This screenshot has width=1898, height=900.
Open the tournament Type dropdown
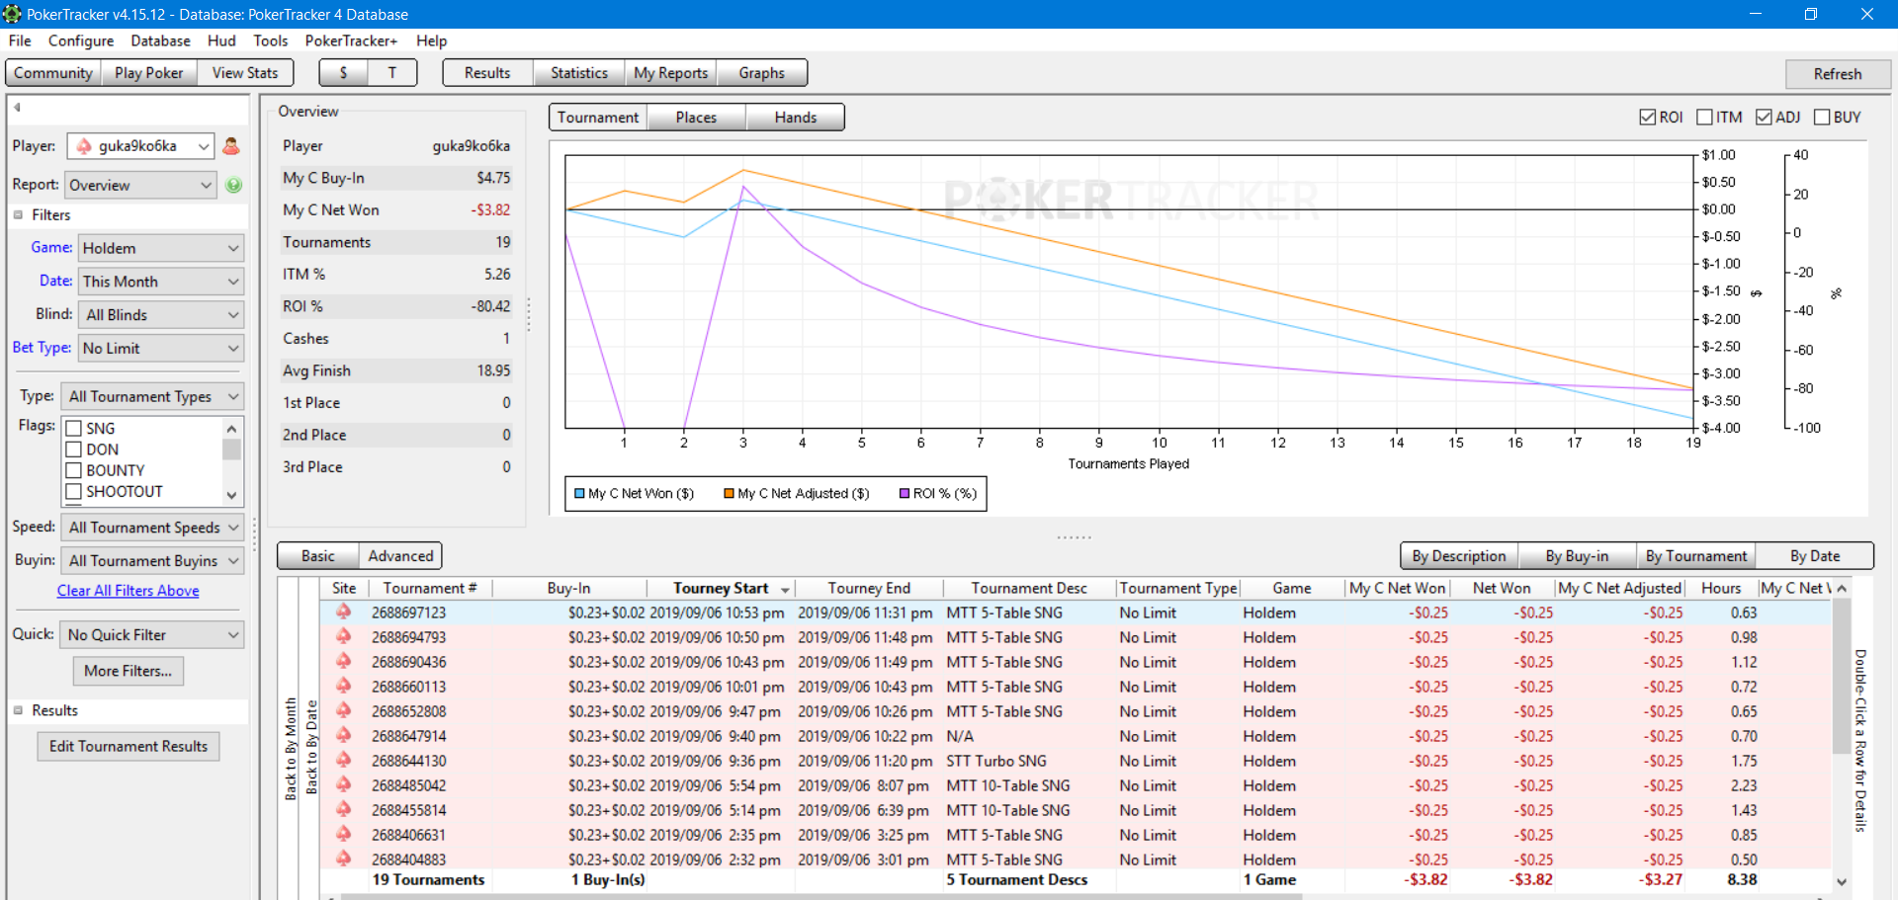pos(152,396)
